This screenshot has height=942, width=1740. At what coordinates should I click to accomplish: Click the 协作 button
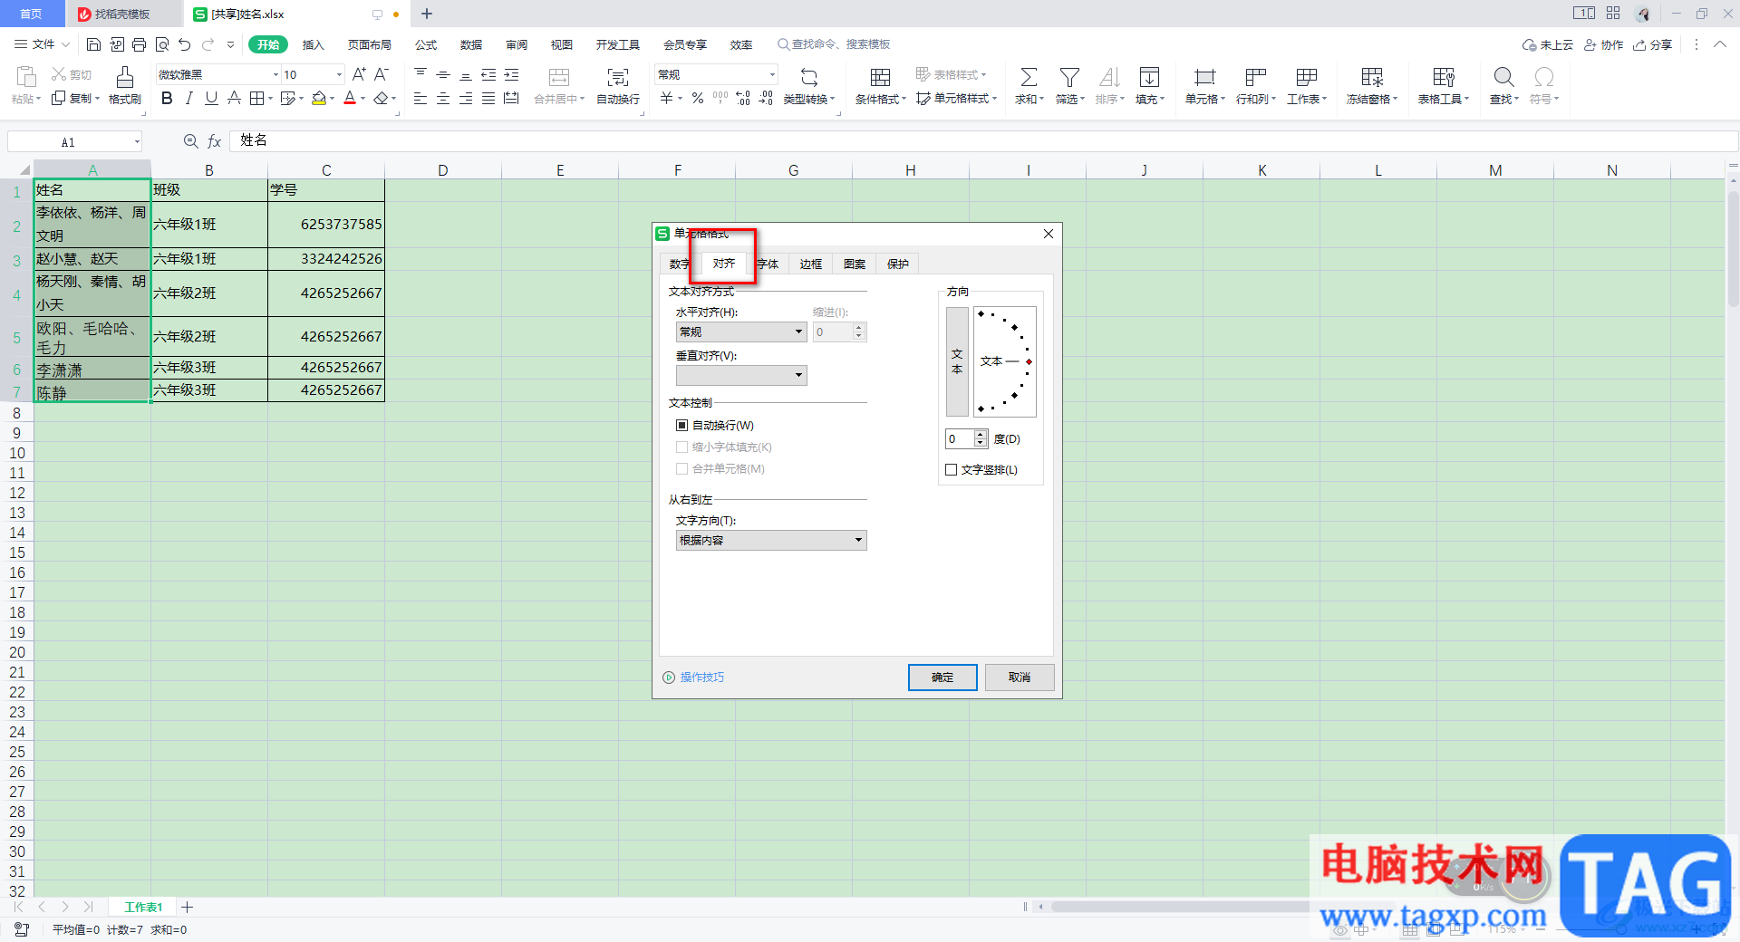pos(1604,44)
